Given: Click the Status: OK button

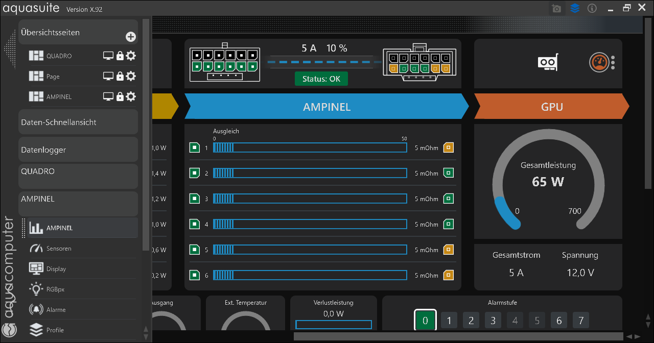Looking at the screenshot, I should point(321,79).
